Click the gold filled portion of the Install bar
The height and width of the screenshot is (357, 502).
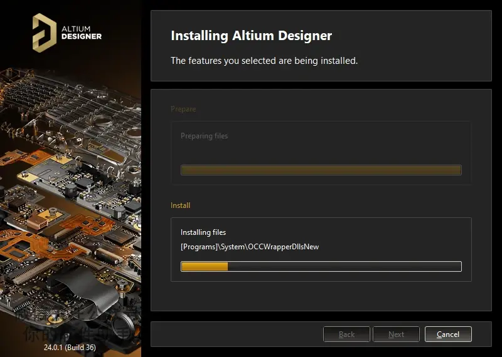[205, 266]
